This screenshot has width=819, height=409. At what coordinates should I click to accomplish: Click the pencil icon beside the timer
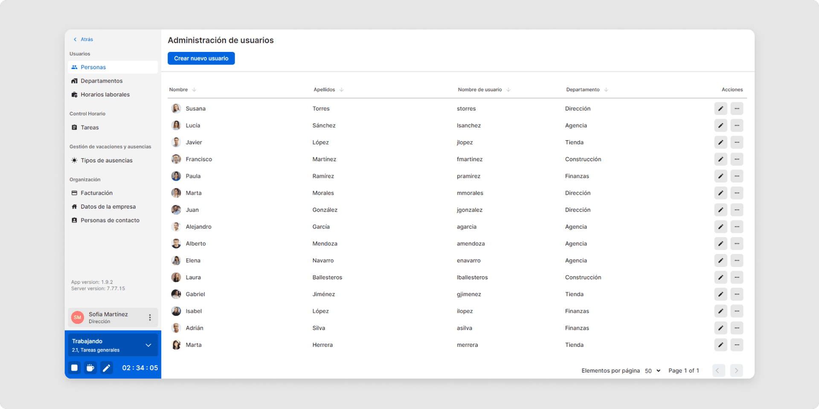coord(107,368)
